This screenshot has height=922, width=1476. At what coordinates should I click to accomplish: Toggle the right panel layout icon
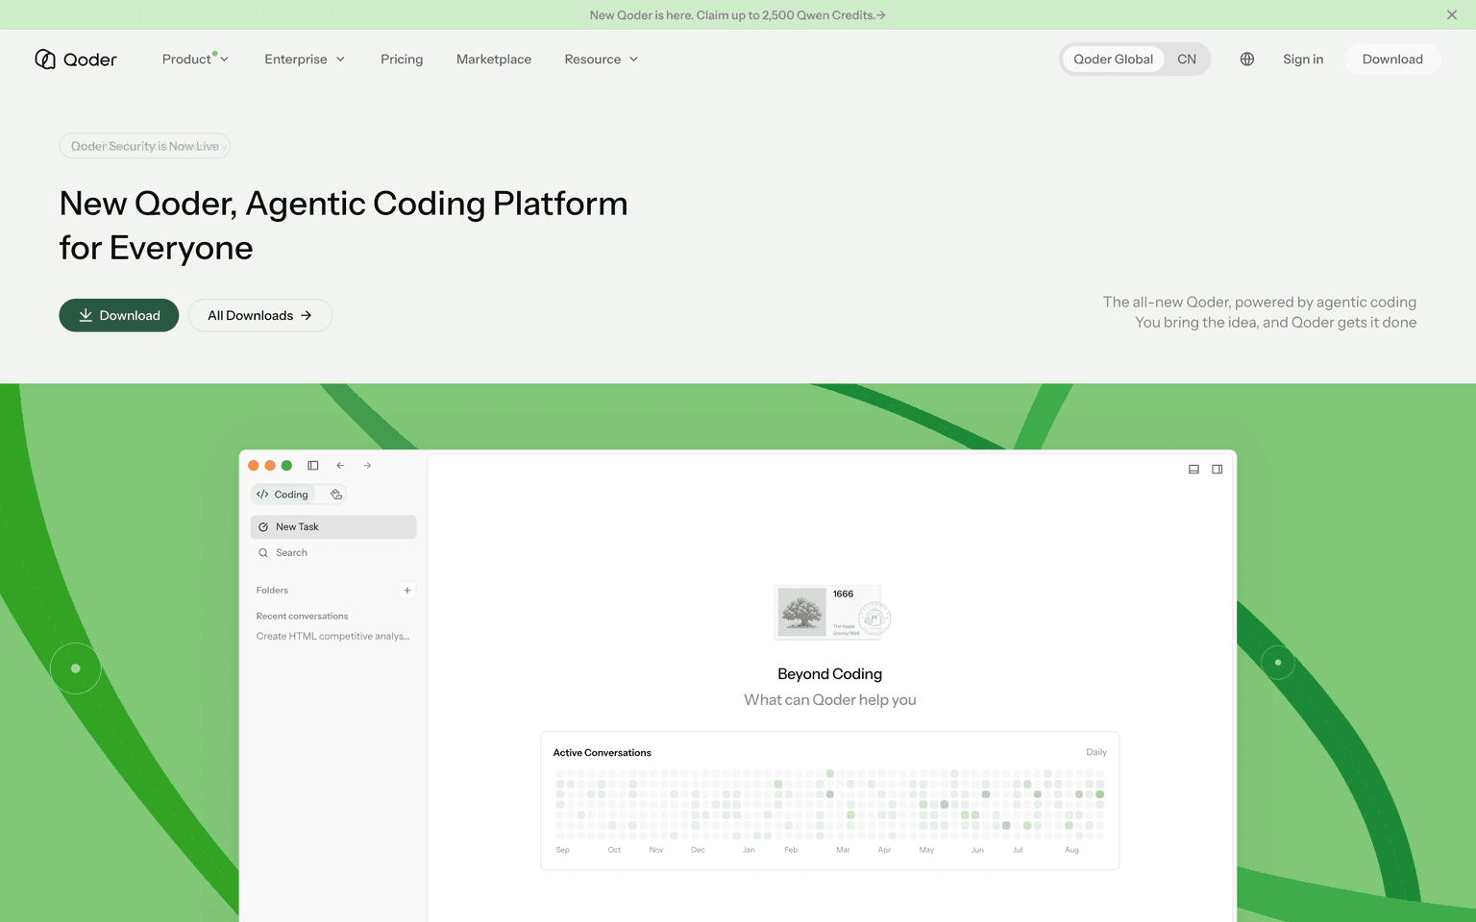(x=1218, y=470)
